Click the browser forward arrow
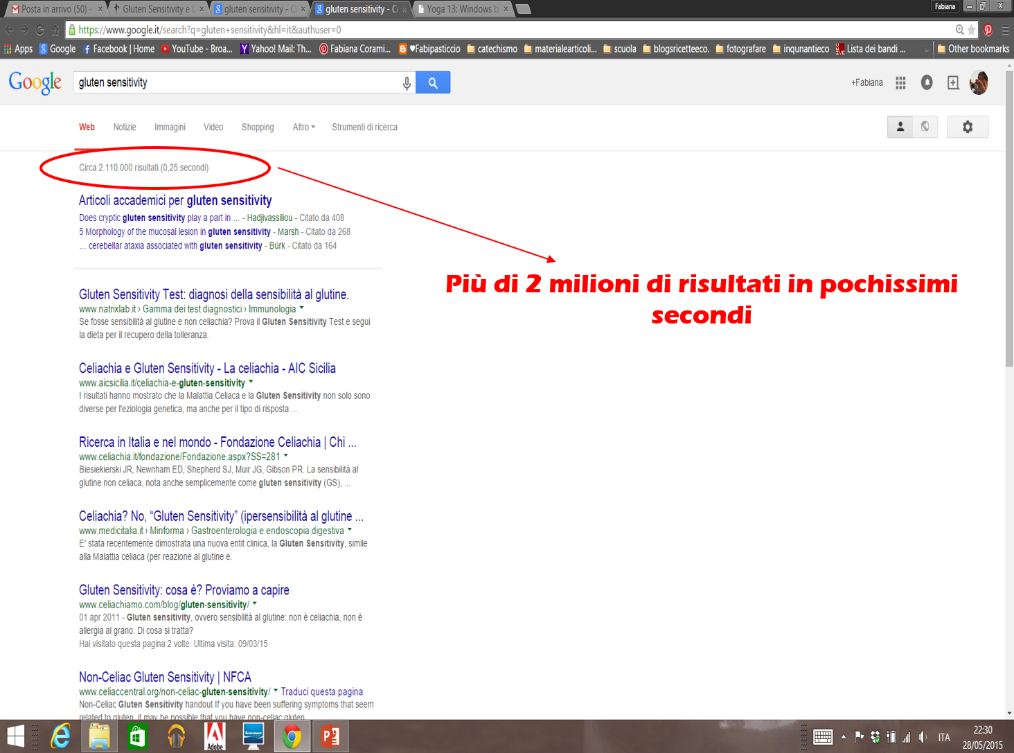The image size is (1014, 753). (x=24, y=30)
